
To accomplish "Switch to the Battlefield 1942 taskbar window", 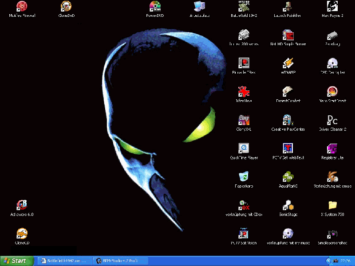I will point(65,261).
